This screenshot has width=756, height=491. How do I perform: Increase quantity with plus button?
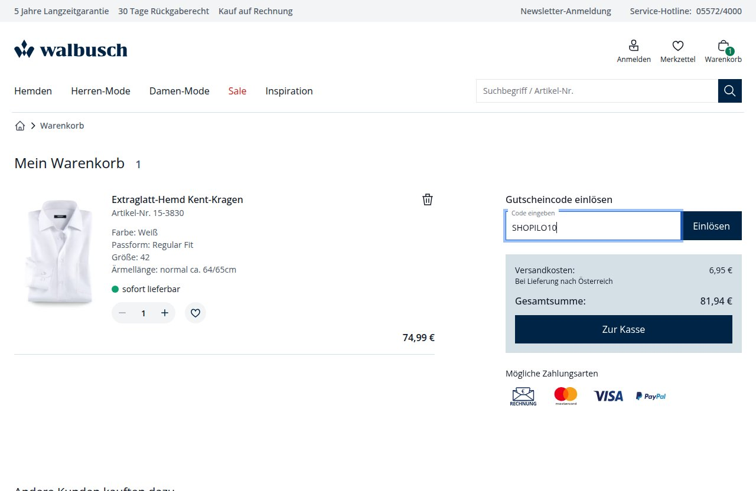click(165, 313)
